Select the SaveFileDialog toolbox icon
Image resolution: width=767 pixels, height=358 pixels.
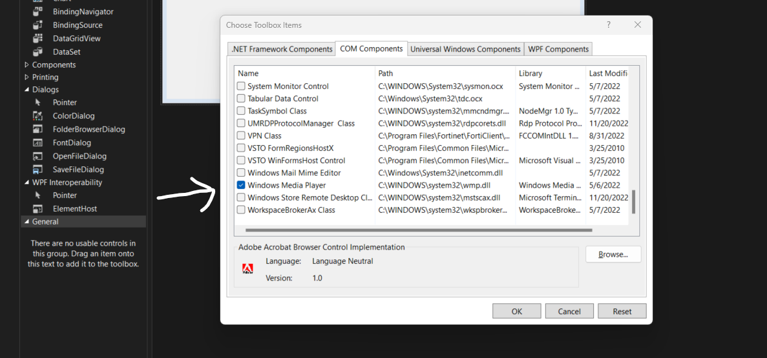[37, 170]
